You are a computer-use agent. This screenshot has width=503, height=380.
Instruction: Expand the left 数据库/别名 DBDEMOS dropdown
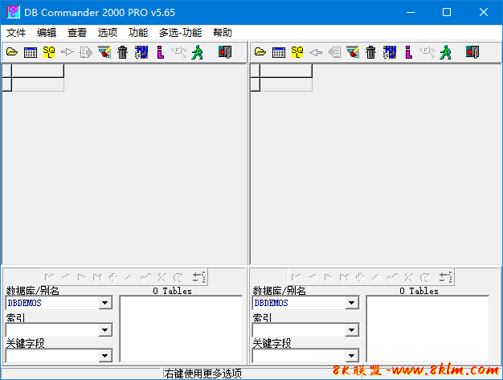105,303
